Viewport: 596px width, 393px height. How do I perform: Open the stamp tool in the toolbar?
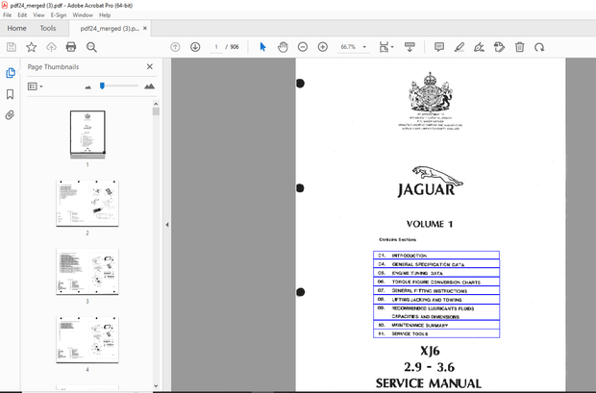click(x=499, y=47)
